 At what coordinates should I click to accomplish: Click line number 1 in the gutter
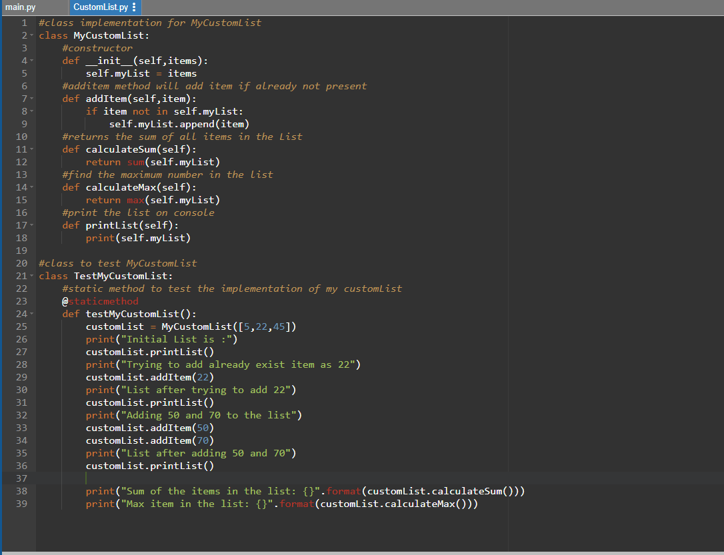click(x=24, y=22)
